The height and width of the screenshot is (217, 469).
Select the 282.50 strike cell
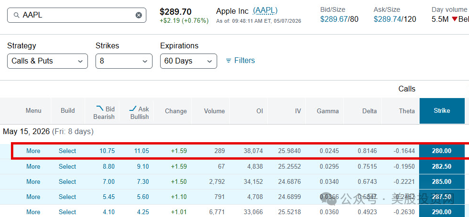tap(442, 166)
